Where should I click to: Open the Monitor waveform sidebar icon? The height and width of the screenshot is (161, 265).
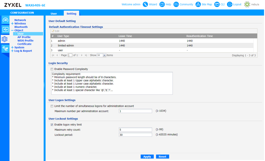[x=5, y=30]
